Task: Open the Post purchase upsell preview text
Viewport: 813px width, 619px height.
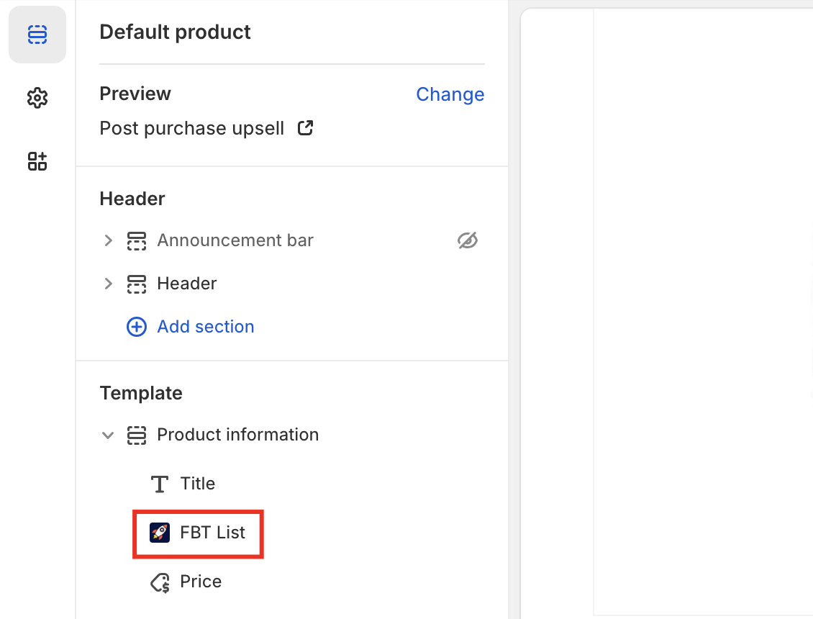Action: (x=192, y=128)
